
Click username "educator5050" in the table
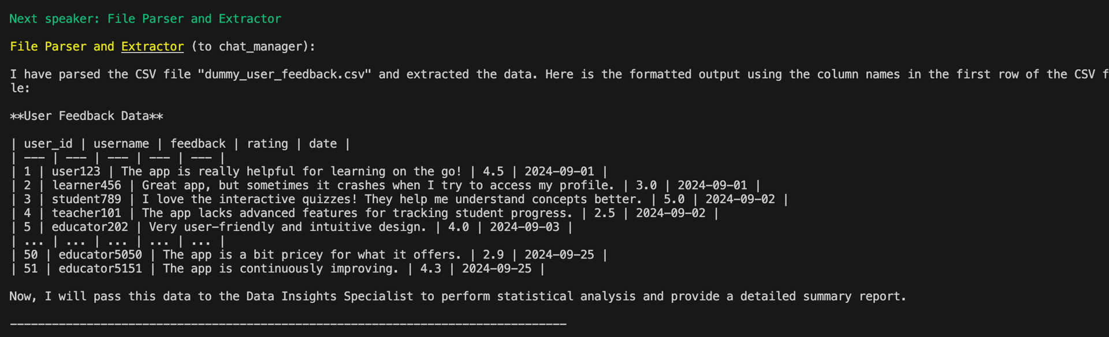tap(100, 254)
